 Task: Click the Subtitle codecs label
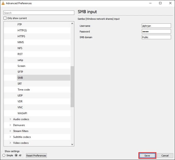pos(22,137)
